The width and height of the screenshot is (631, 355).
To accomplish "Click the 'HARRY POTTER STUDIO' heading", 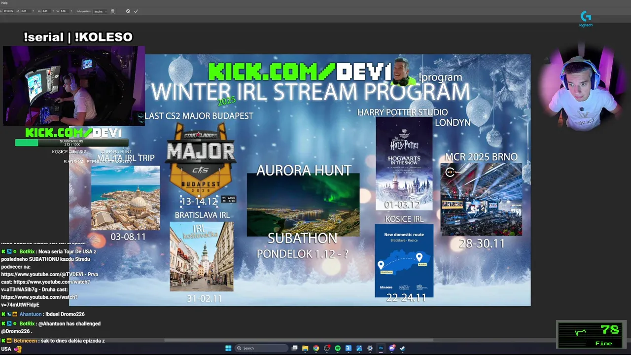I will click(403, 112).
